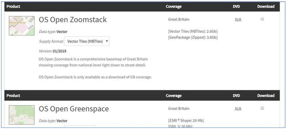Click the N/A DVD label for Greenspace
Screen dimensions: 287x129
click(x=238, y=109)
